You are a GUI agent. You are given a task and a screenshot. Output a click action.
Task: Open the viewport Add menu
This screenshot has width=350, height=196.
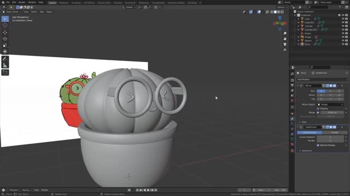[x=42, y=12]
